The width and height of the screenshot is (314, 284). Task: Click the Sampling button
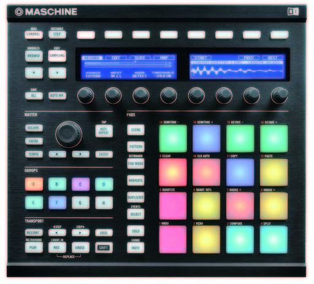pyautogui.click(x=57, y=56)
